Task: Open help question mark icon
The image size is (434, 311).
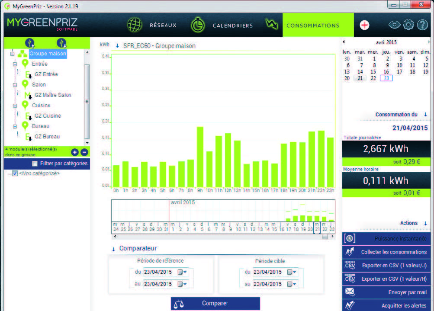Action: coord(422,25)
